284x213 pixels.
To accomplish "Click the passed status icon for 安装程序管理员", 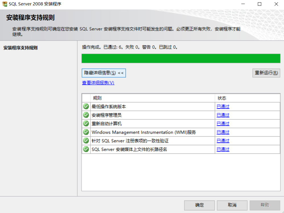I will coord(86,115).
